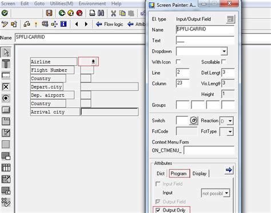Select the Dep. airport label
Viewport: 271px width, 213px height.
tap(52, 95)
